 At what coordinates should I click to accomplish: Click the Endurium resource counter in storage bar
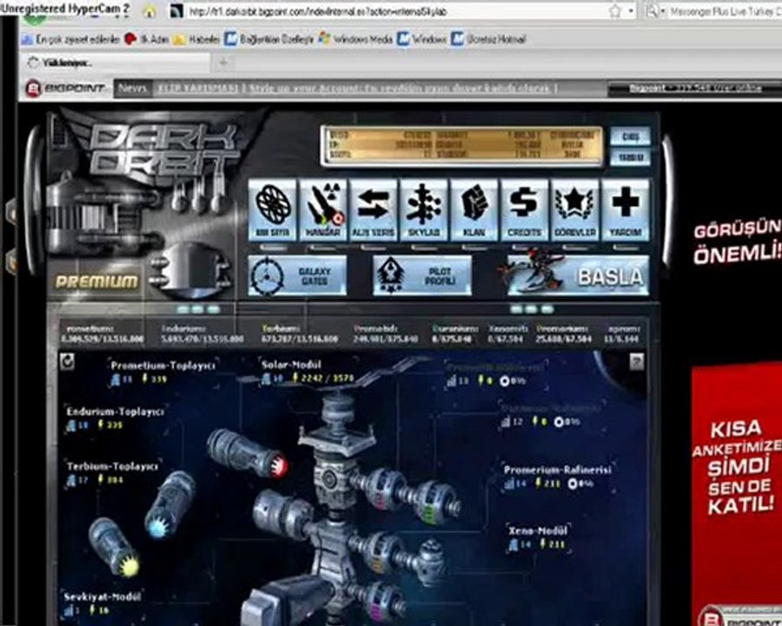click(x=202, y=334)
